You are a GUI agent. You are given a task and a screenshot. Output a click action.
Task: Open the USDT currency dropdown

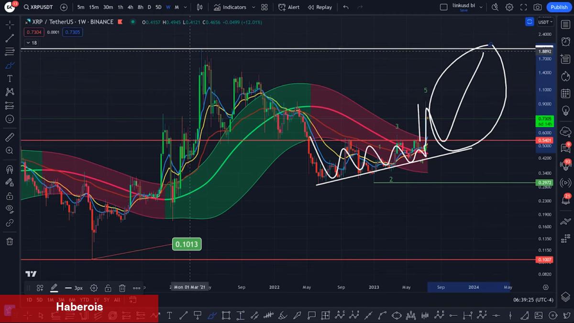coord(545,22)
